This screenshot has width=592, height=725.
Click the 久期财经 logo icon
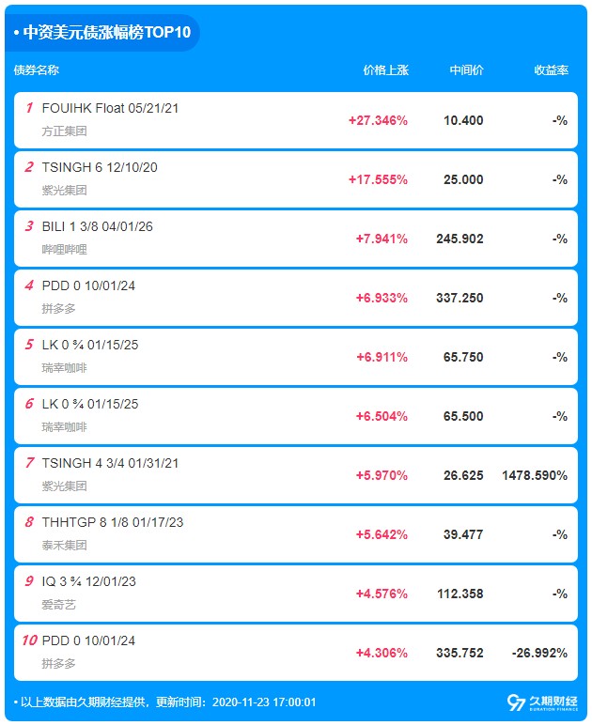click(x=515, y=702)
